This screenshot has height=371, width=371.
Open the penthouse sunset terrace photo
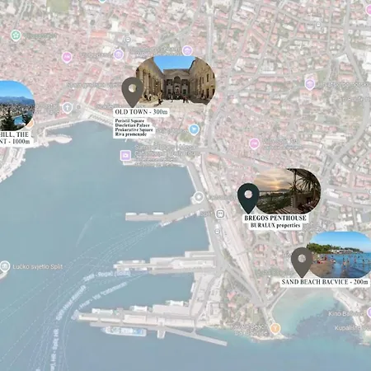pyautogui.click(x=287, y=191)
